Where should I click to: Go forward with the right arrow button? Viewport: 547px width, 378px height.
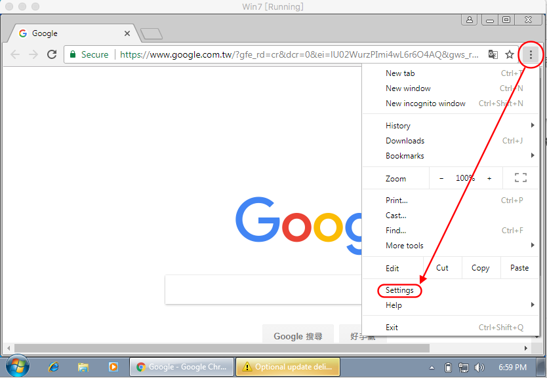tap(33, 54)
